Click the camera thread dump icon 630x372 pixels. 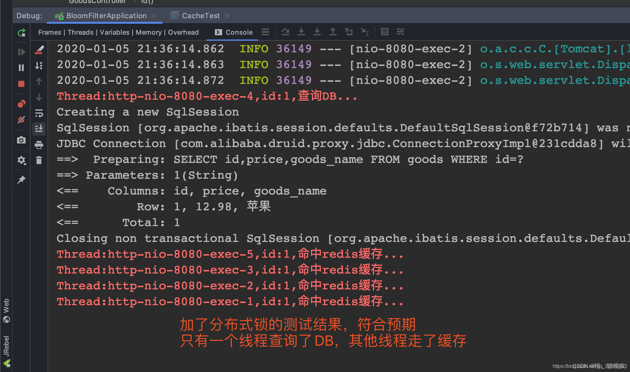click(x=21, y=140)
